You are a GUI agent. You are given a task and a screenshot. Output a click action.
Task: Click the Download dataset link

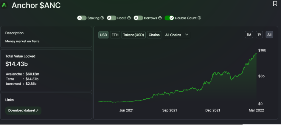23,110
